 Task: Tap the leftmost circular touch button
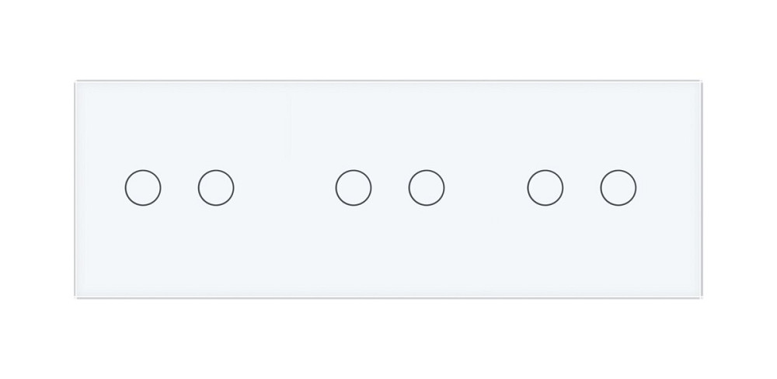click(142, 188)
